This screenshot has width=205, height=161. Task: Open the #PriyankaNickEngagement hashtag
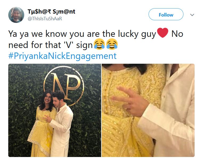tap(62, 56)
